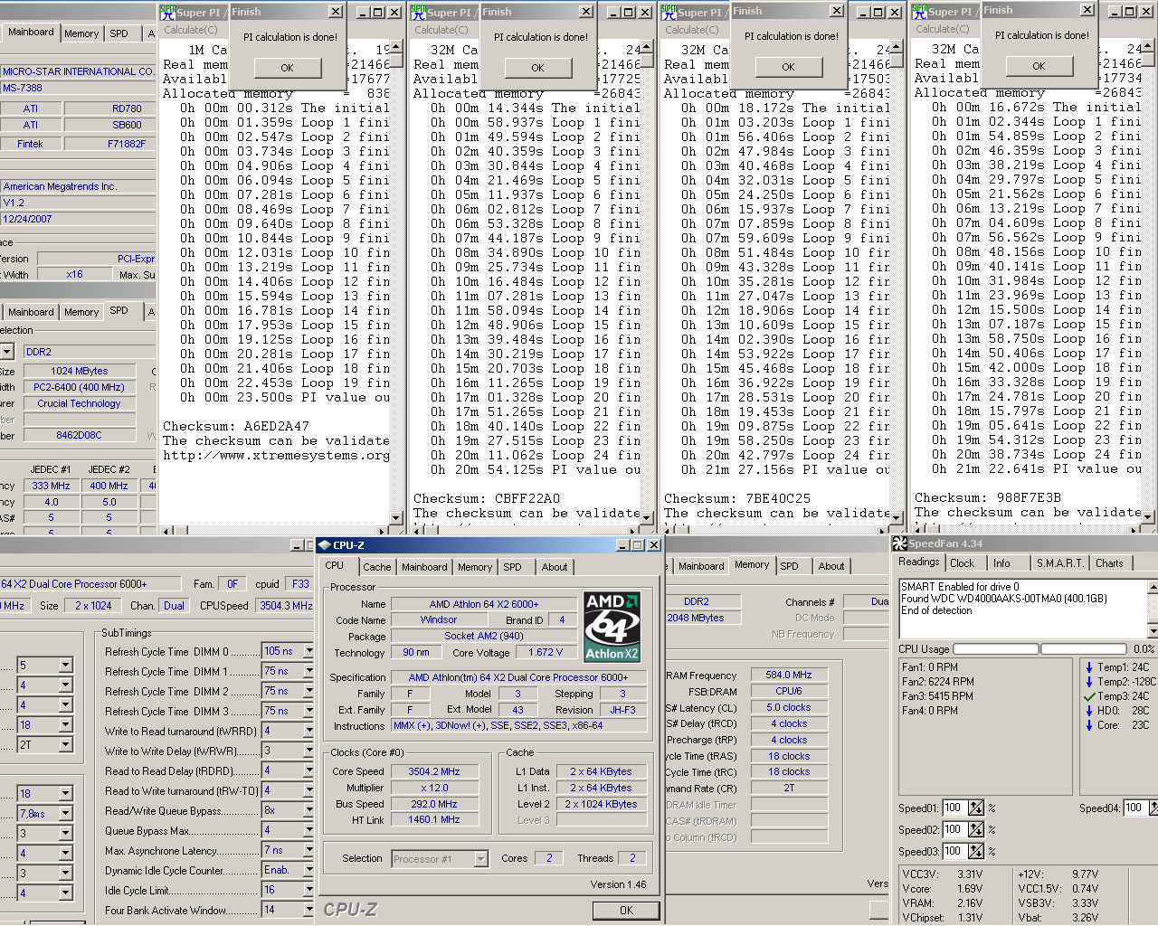
Task: Click OK over Super PI window with checksum 988F7E3B
Action: (x=1039, y=66)
